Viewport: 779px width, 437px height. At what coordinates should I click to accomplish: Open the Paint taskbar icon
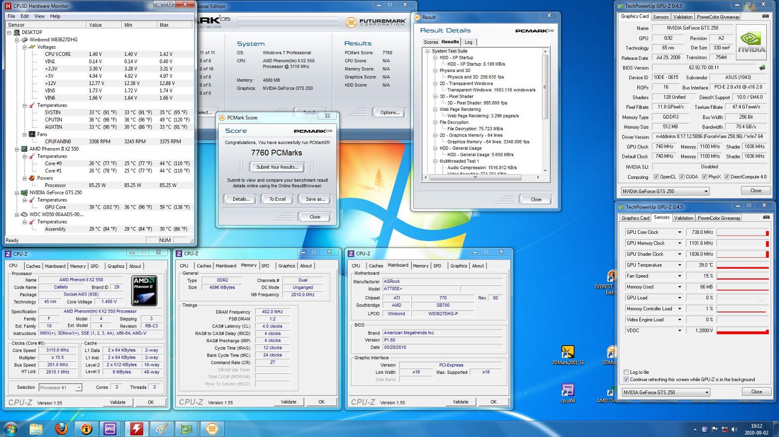(161, 429)
